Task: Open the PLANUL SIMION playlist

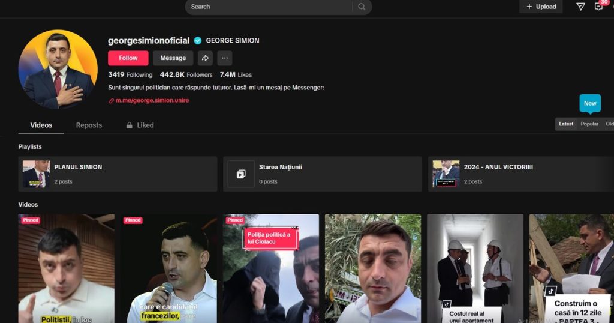Action: [118, 174]
